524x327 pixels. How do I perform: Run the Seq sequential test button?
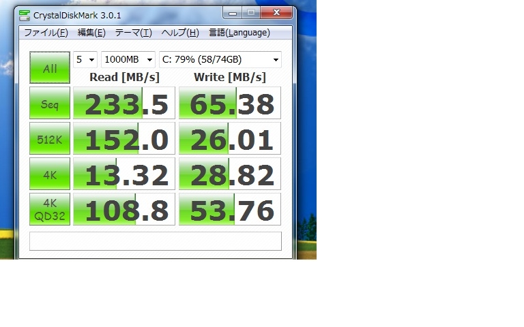[x=50, y=104]
